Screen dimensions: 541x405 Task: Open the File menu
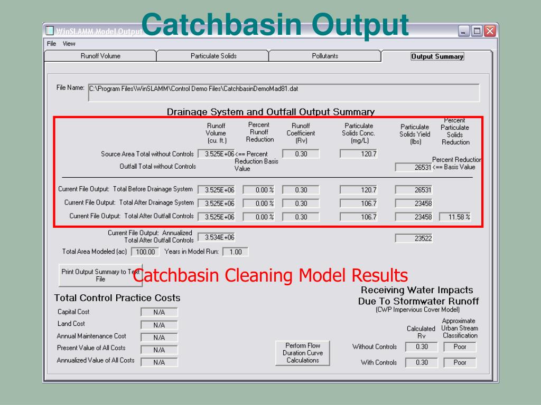(51, 44)
